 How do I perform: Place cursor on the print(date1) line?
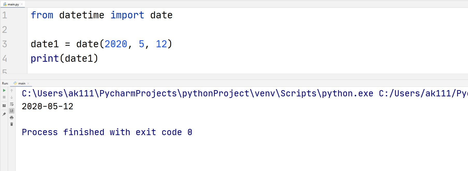point(65,58)
